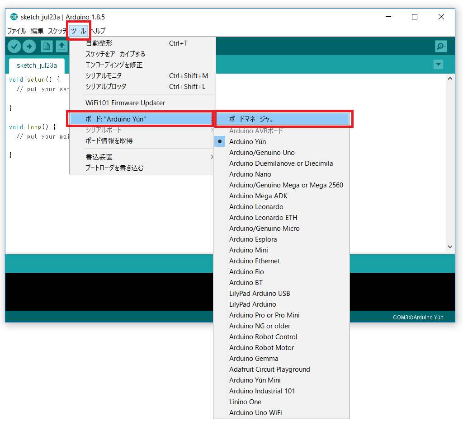Click the Verify (checkmark) toolbar icon
463x425 pixels.
tap(14, 46)
